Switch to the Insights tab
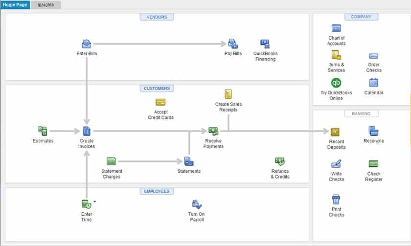This screenshot has height=246, width=411. tap(46, 5)
